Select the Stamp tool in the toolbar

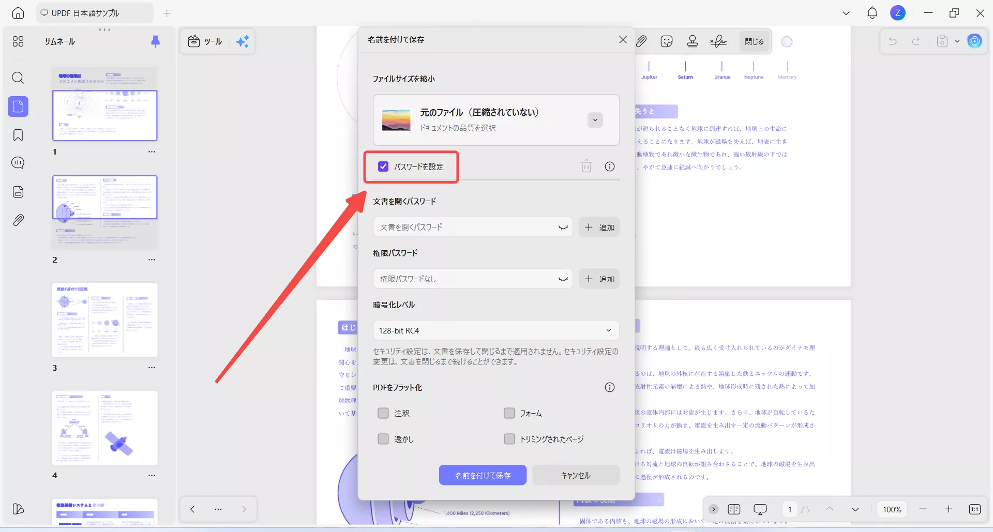coord(693,41)
